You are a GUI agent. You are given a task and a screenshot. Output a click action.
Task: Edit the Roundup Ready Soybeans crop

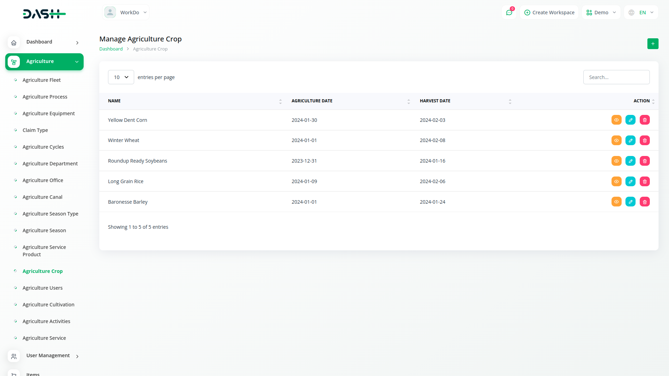point(630,161)
